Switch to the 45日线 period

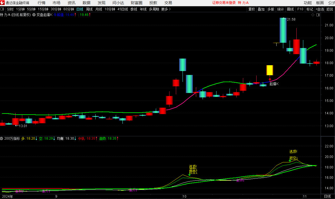coord(123,9)
